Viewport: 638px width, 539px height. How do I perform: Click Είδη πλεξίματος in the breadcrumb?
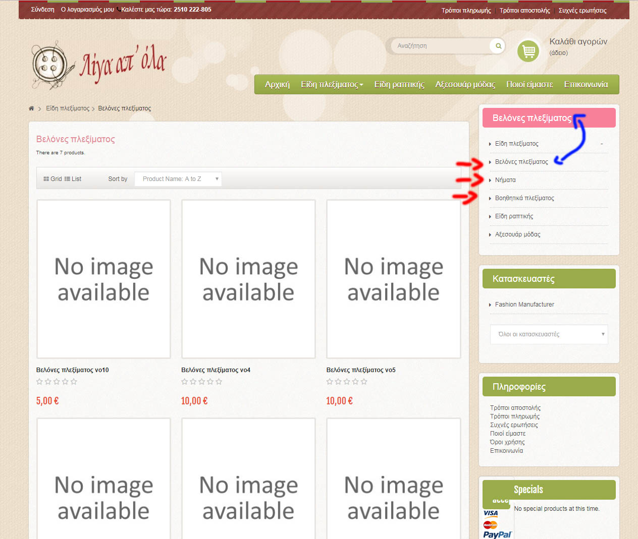pos(68,108)
